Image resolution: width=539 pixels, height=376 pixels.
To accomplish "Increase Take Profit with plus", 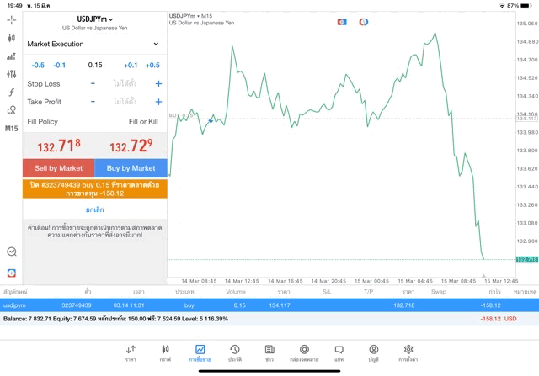I will pos(158,102).
